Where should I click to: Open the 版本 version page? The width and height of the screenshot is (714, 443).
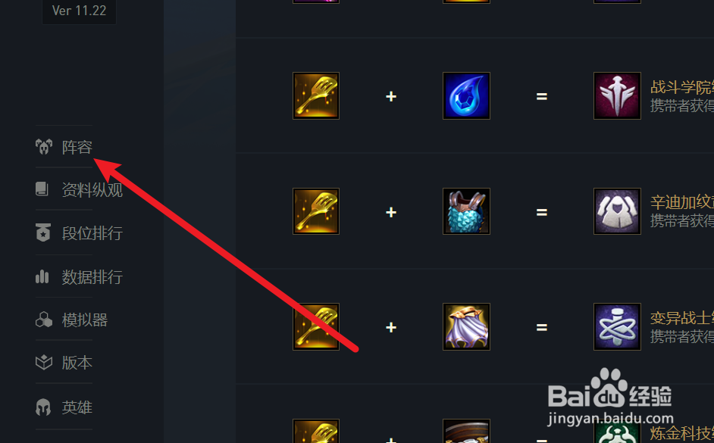tap(64, 363)
